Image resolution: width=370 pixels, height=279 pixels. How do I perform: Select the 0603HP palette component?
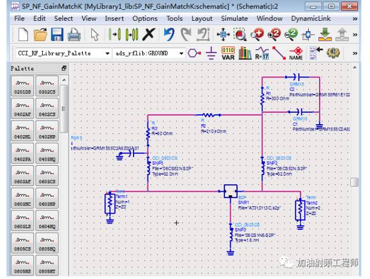47,198
